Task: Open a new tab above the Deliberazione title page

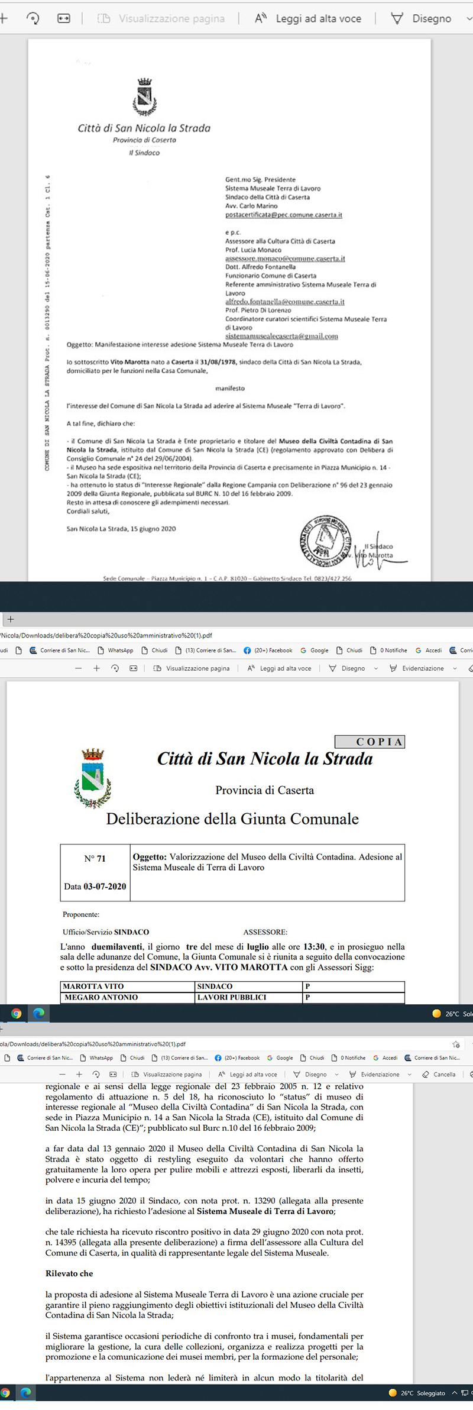Action: click(x=10, y=619)
